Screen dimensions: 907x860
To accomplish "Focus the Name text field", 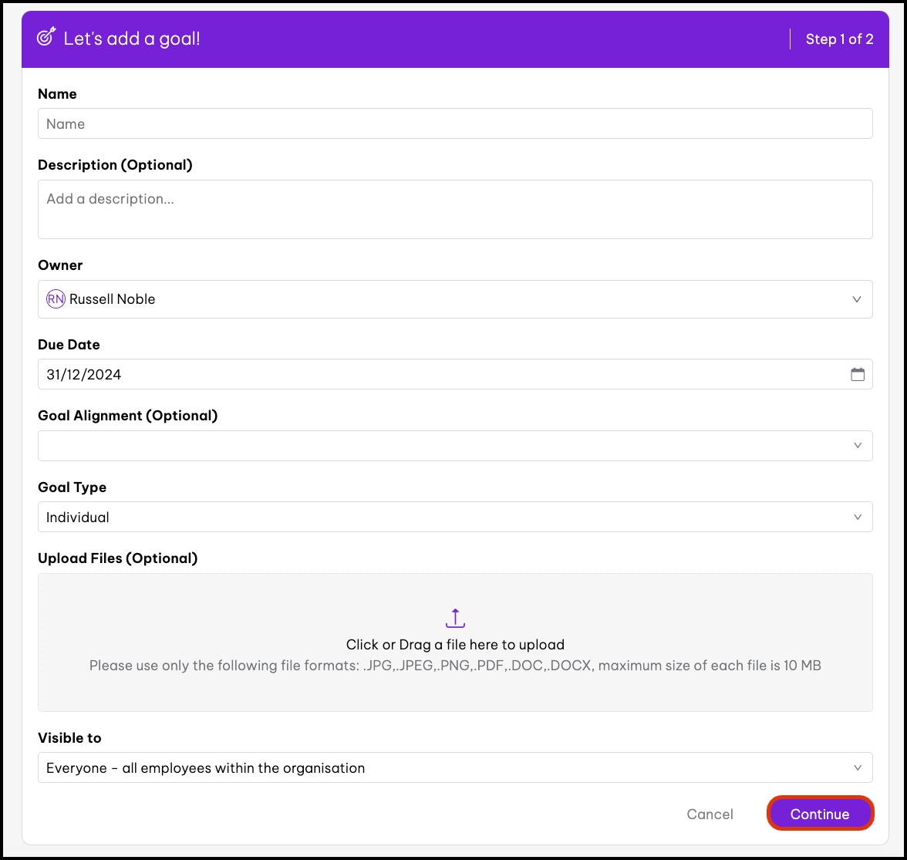I will tap(455, 123).
